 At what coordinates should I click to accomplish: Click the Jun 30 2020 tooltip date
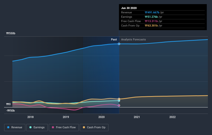pyautogui.click(x=129, y=8)
